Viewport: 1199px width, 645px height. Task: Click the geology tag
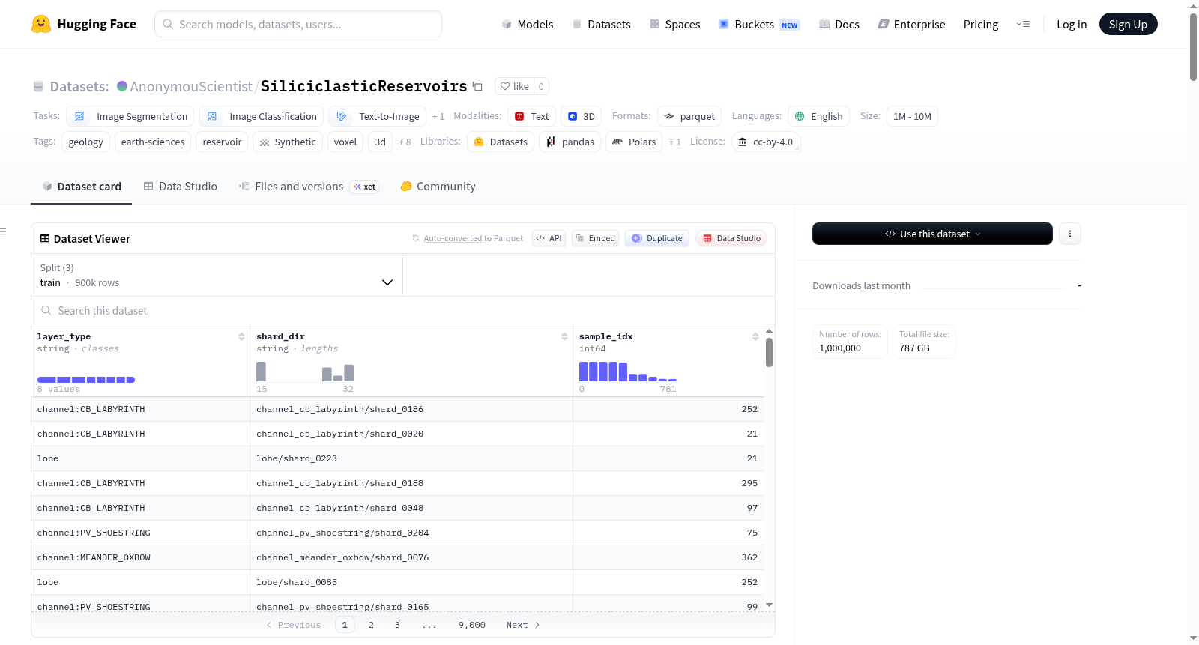pos(86,142)
